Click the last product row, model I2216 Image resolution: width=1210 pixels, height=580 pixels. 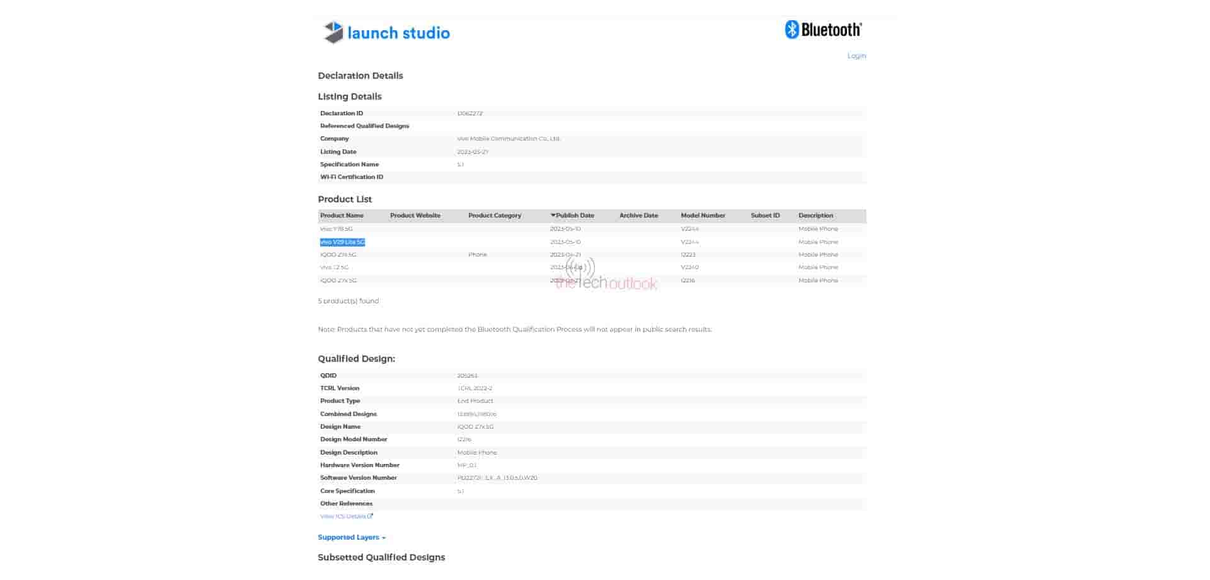coord(688,281)
